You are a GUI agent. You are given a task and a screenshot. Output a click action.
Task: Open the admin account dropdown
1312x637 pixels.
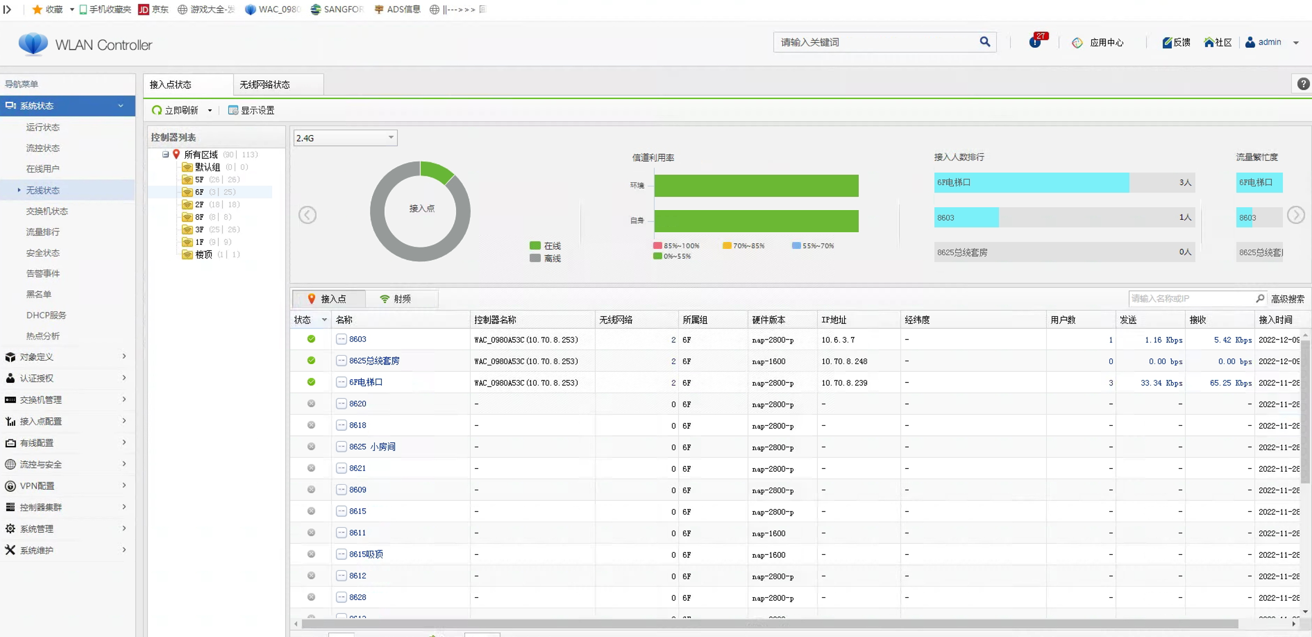click(x=1296, y=43)
